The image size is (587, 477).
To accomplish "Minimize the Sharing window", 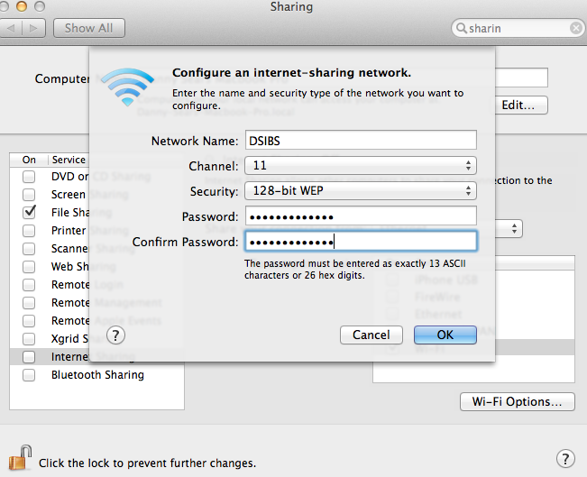I will [x=22, y=6].
